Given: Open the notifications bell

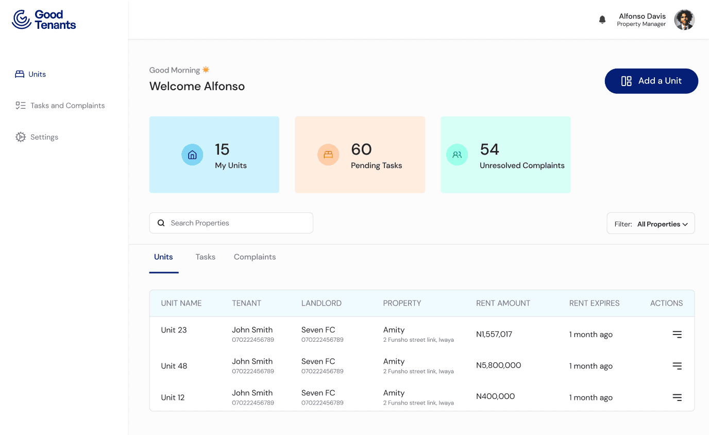Looking at the screenshot, I should coord(602,20).
